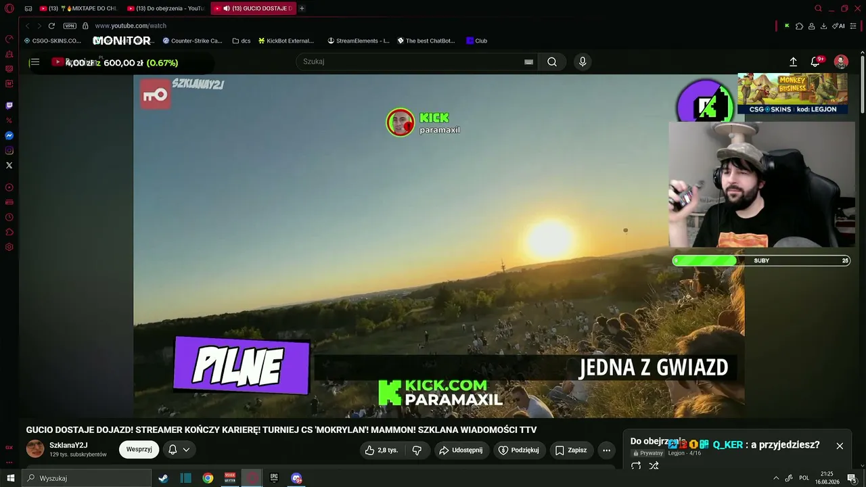Expand the dcs bookmarks folder
The image size is (866, 487).
(241, 41)
